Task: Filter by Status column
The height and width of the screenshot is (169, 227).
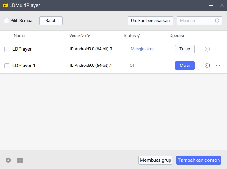Action: [138, 36]
